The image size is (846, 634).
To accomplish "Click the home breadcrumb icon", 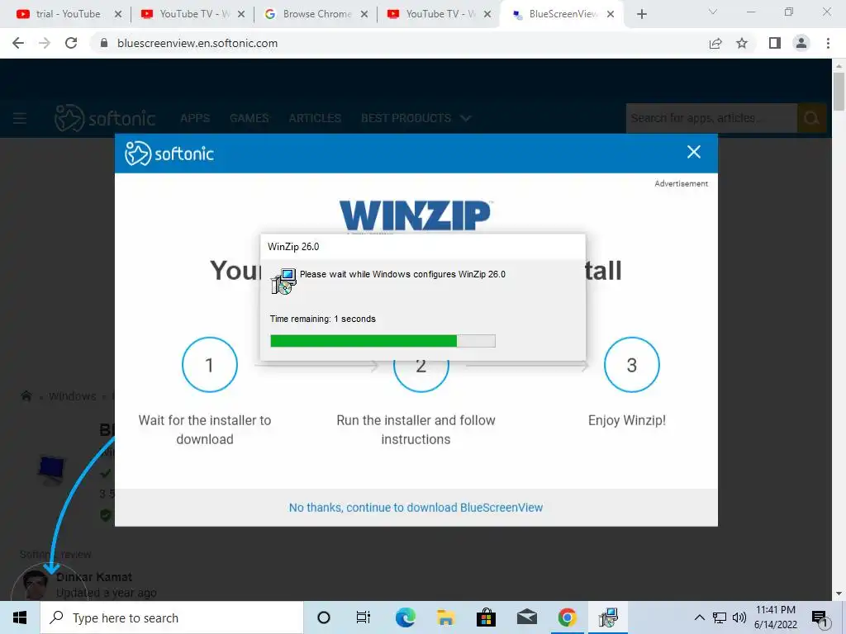I will point(26,396).
